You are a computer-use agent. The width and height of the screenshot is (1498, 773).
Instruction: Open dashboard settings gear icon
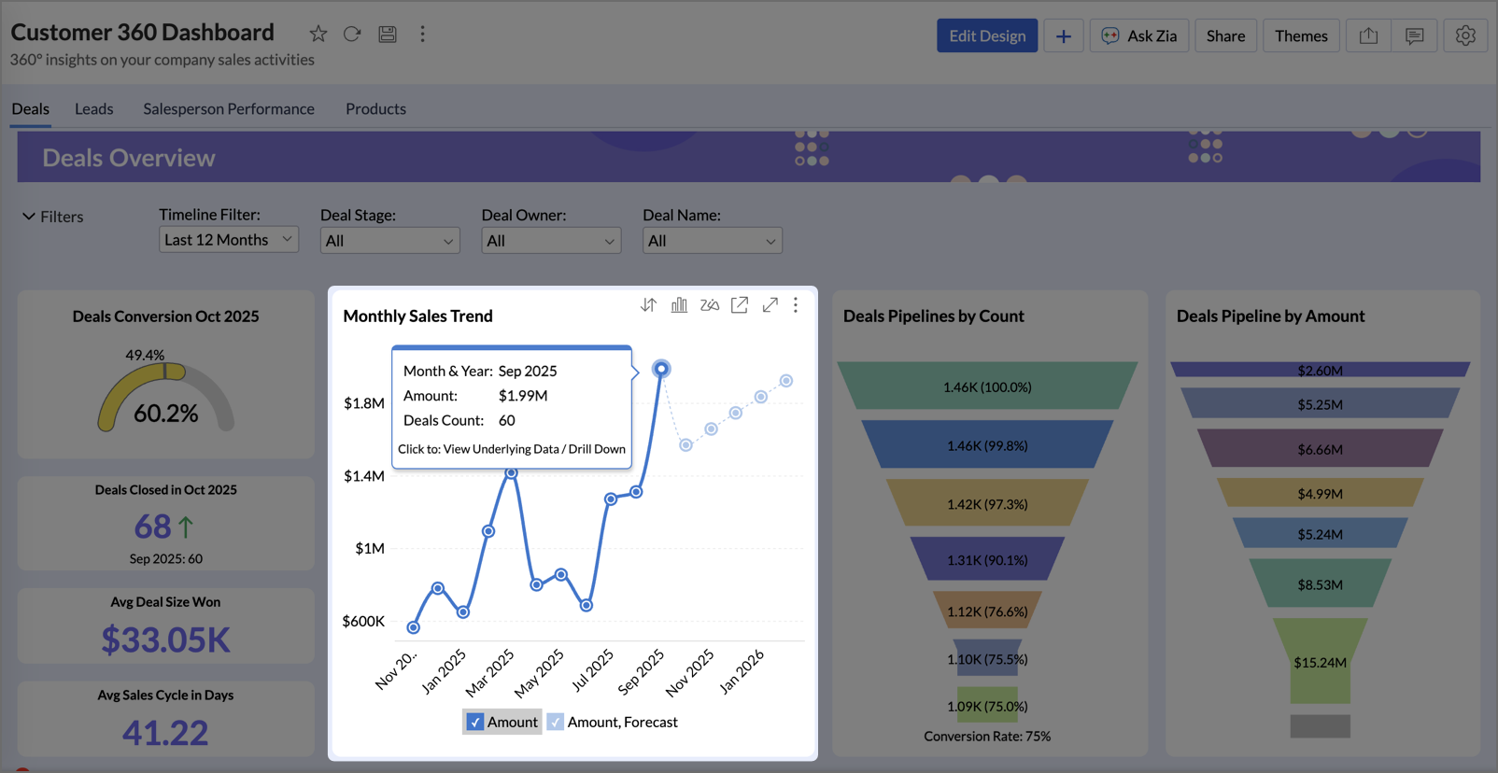point(1464,35)
